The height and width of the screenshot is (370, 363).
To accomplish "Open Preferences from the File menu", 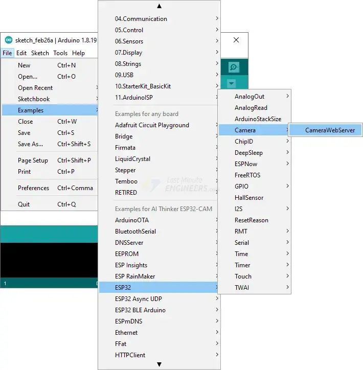I will 50,188.
